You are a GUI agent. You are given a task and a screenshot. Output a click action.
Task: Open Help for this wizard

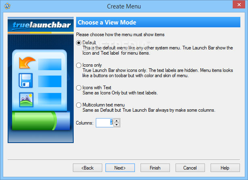(x=225, y=168)
